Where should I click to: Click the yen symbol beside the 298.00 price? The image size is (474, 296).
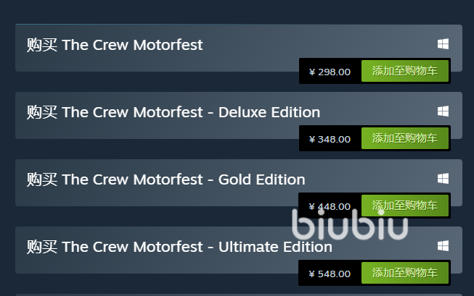(312, 72)
